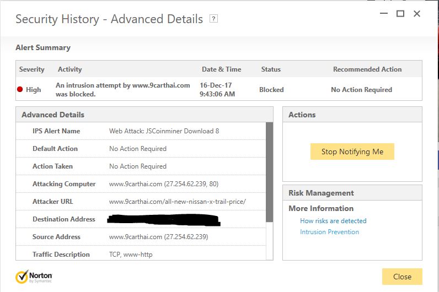Maximize the Security History window
Viewport: 439px width, 292px height.
tap(400, 13)
